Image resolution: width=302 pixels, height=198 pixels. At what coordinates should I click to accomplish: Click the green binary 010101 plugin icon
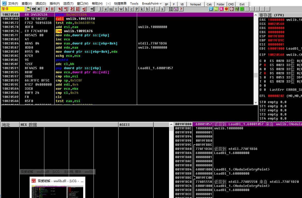click(237, 9)
